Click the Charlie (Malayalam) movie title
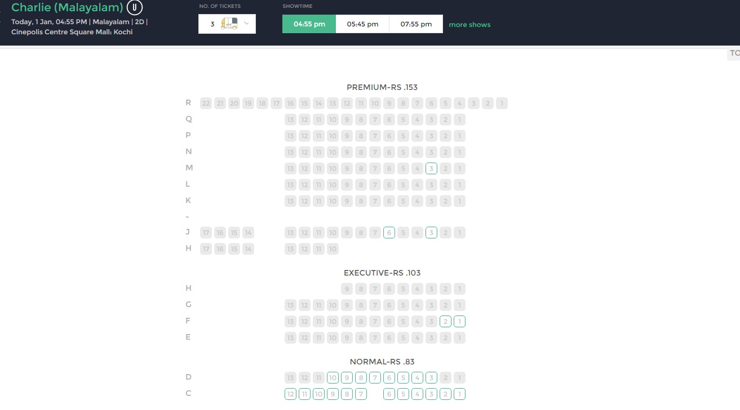Screen dimensions: 740x410 point(67,8)
